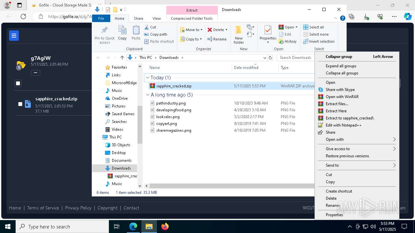Image resolution: width=415 pixels, height=233 pixels.
Task: Click in Search Downloads field
Action: 296,58
